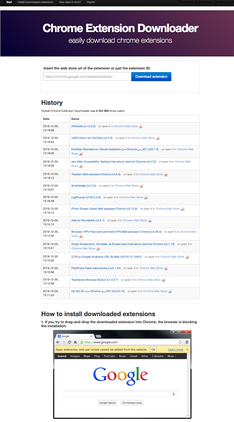Screen dimensions: 234x422
Task: Open Chrome Web Store link for Lighthouse
Action: click(x=131, y=197)
